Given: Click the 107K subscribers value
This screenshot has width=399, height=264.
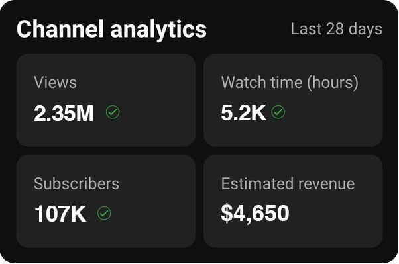Looking at the screenshot, I should 60,214.
